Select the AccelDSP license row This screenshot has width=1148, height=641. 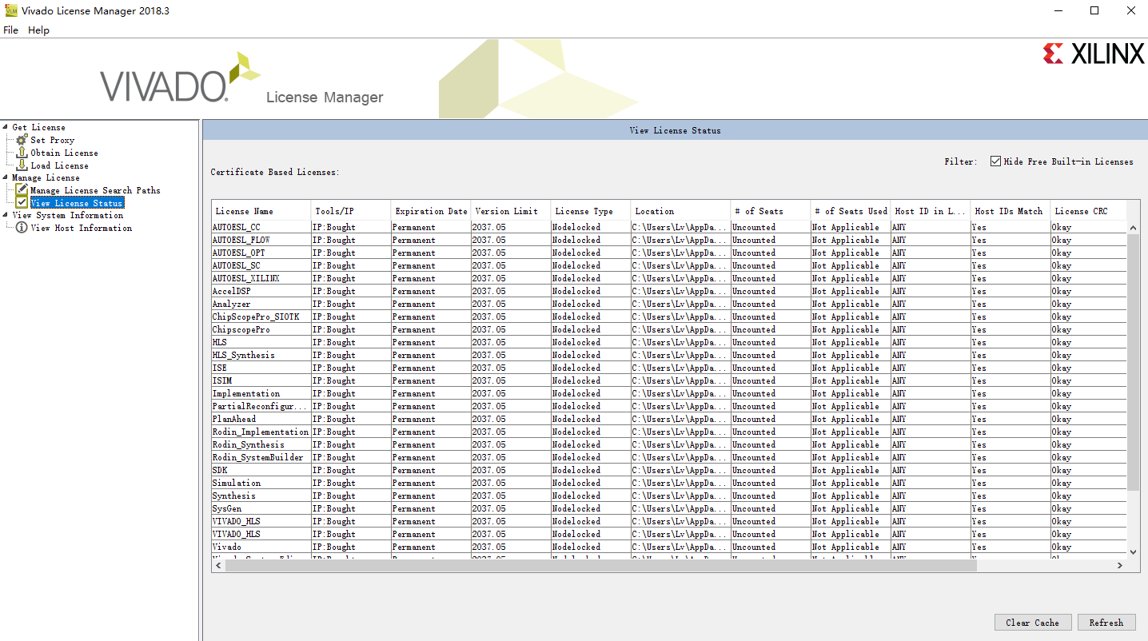click(669, 291)
